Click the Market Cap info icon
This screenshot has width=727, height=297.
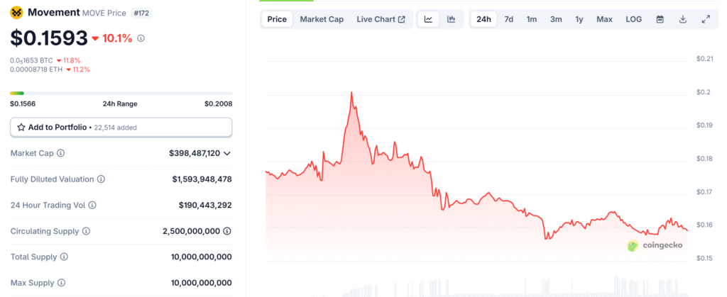(60, 153)
